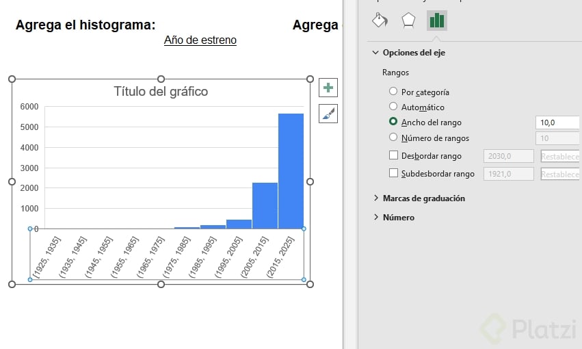Open the Axis Options bar chart tab

click(x=437, y=21)
